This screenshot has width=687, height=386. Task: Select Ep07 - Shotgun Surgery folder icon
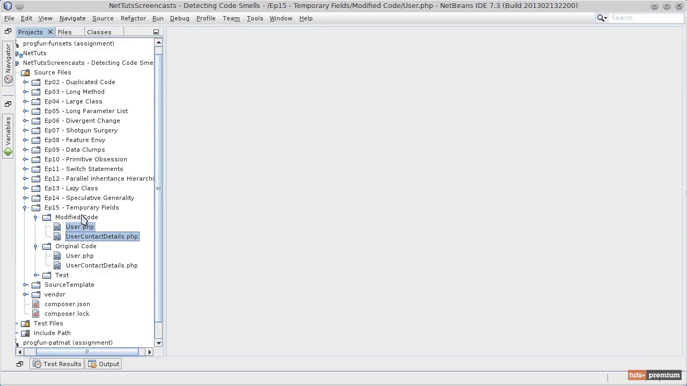pyautogui.click(x=36, y=130)
